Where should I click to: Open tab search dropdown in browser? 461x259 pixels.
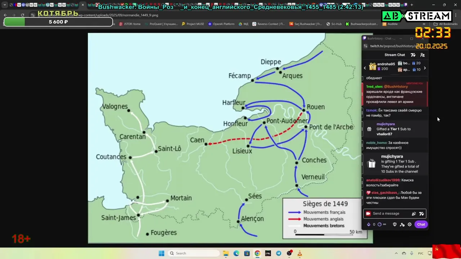point(5,5)
